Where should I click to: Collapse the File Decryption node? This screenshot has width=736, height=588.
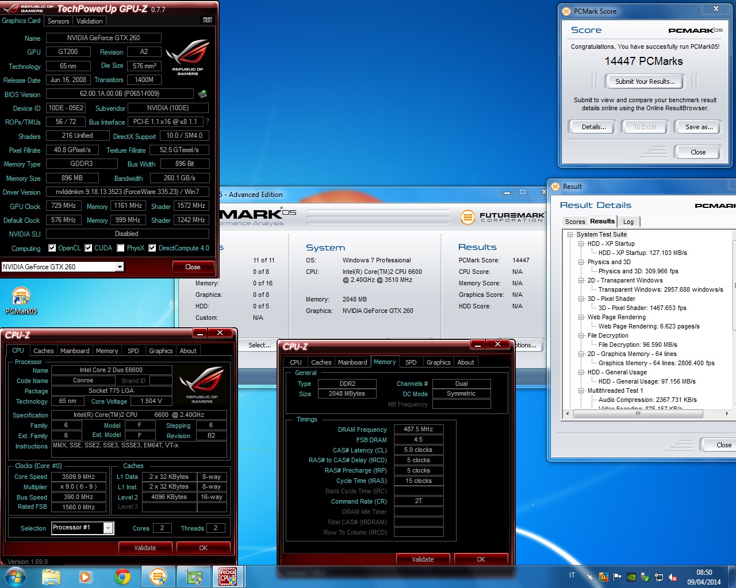[581, 335]
